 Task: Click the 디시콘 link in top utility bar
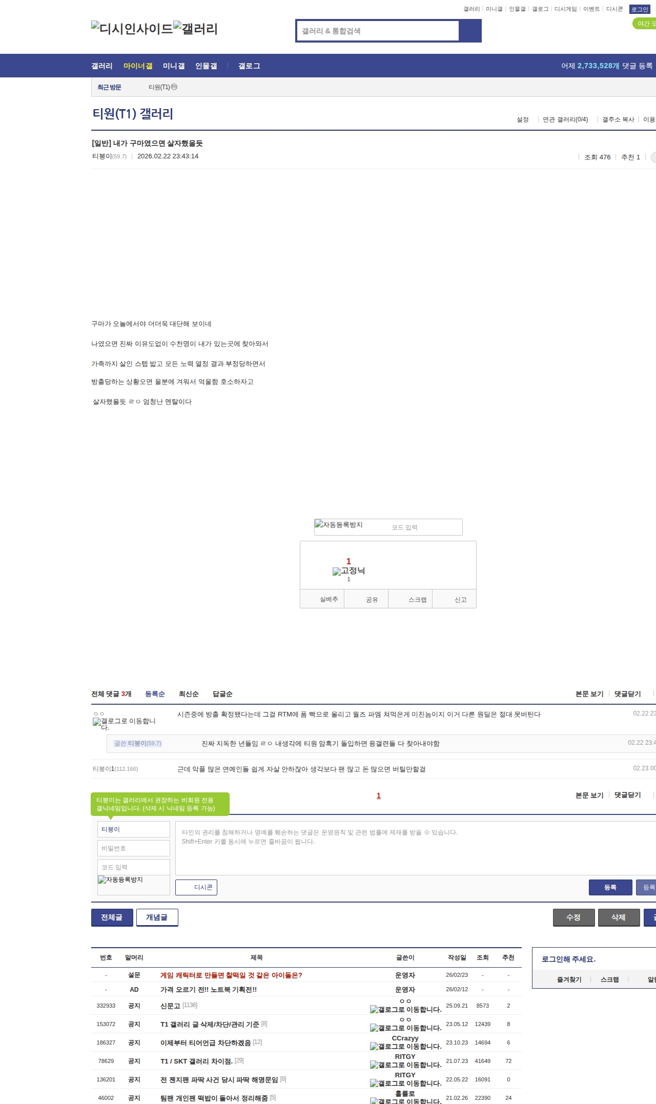pyautogui.click(x=614, y=9)
